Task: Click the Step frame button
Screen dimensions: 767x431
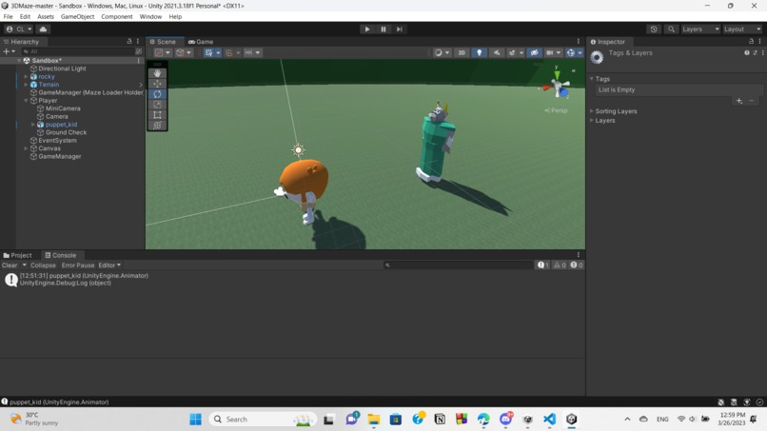Action: point(399,29)
